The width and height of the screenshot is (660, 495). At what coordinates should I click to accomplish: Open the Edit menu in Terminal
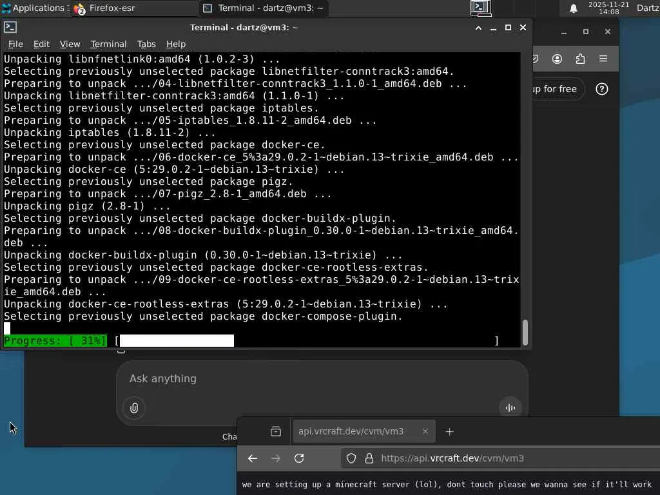click(x=41, y=44)
